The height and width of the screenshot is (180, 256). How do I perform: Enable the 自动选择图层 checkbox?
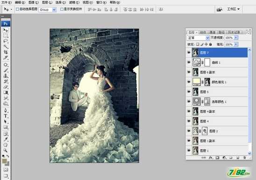click(17, 9)
